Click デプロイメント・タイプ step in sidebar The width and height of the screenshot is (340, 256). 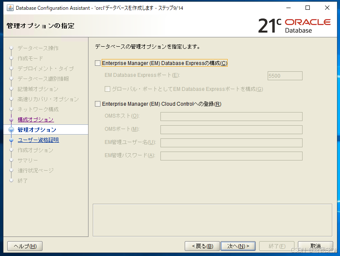[46, 68]
